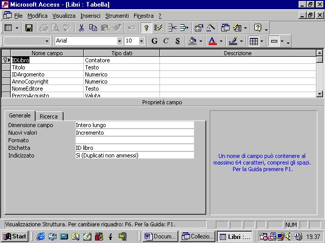Click the Undo arrow icon
The width and height of the screenshot is (325, 243).
coord(132,28)
